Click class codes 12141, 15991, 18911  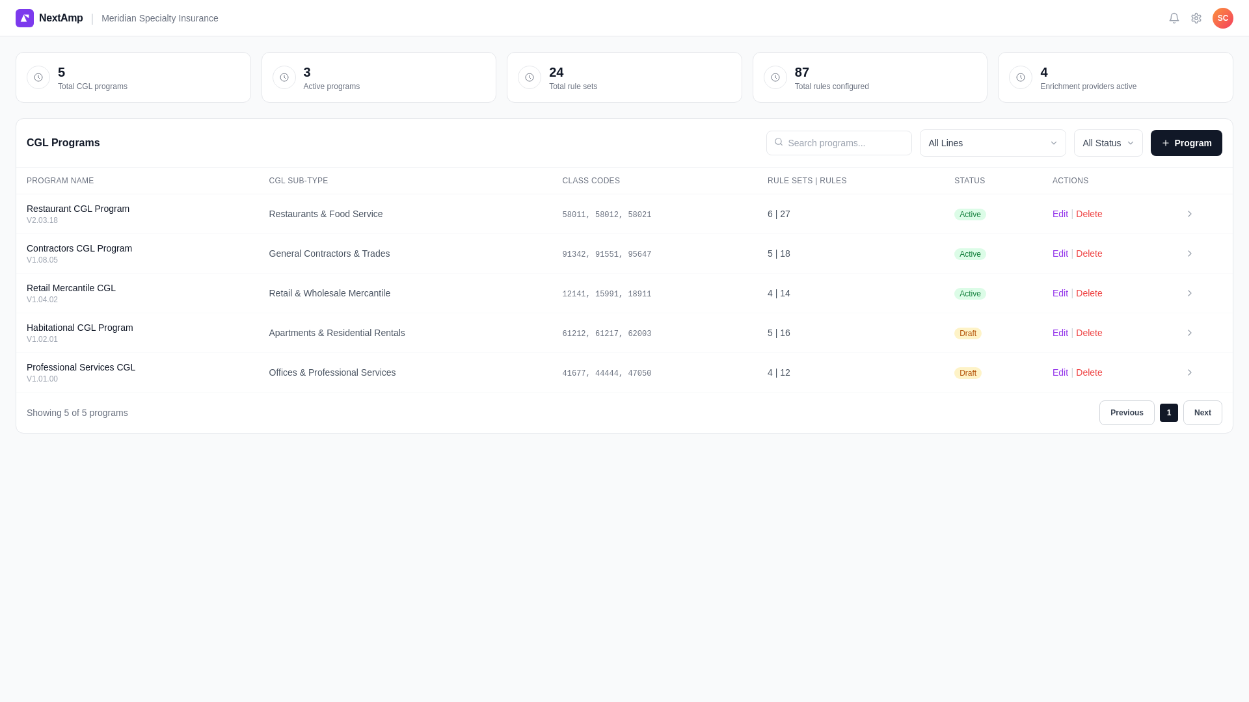coord(606,294)
